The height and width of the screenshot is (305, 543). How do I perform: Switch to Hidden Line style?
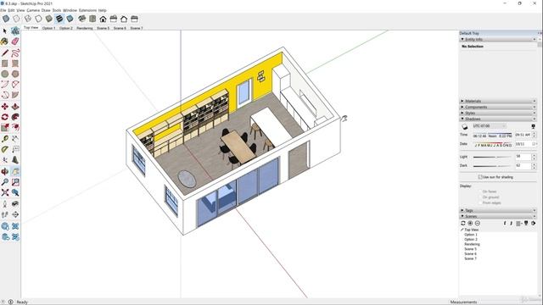pyautogui.click(x=38, y=19)
